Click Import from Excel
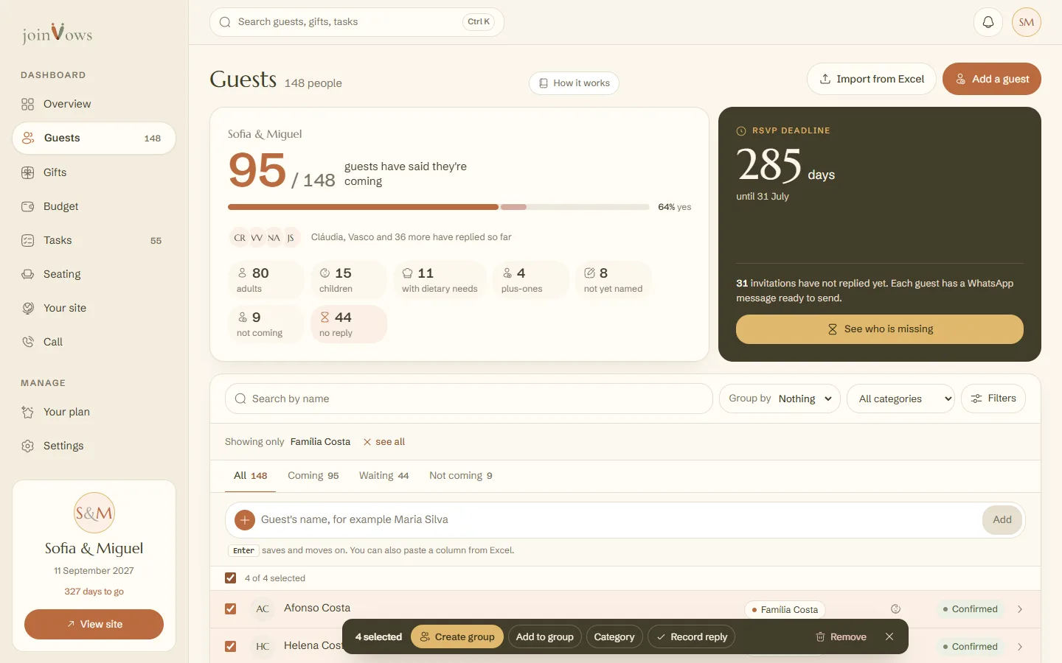 click(x=872, y=79)
